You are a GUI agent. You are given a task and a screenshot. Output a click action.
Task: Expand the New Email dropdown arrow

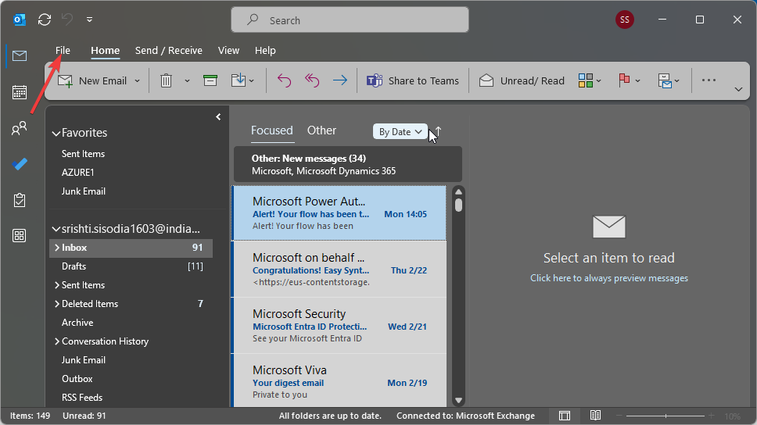coord(137,81)
